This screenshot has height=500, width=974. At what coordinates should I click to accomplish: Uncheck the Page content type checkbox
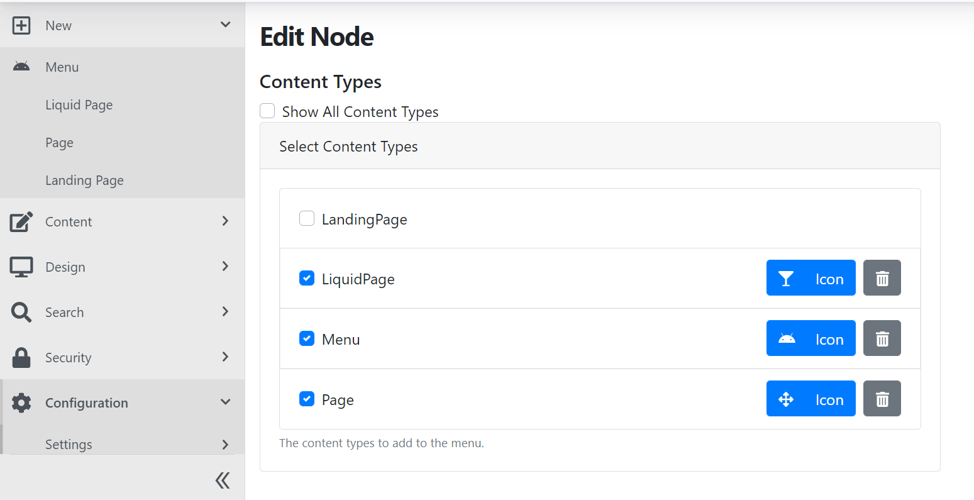tap(307, 399)
